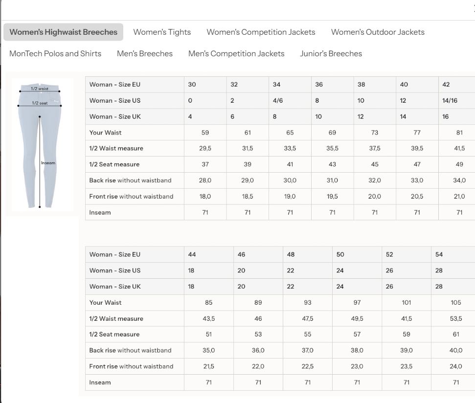Click the EU size 30 cell
The width and height of the screenshot is (475, 403).
(x=192, y=85)
